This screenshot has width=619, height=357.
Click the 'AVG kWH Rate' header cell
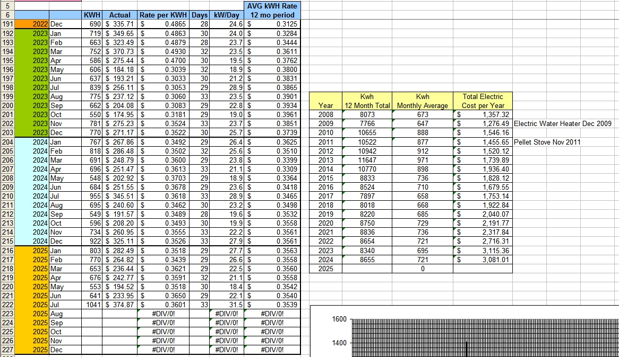tap(272, 11)
